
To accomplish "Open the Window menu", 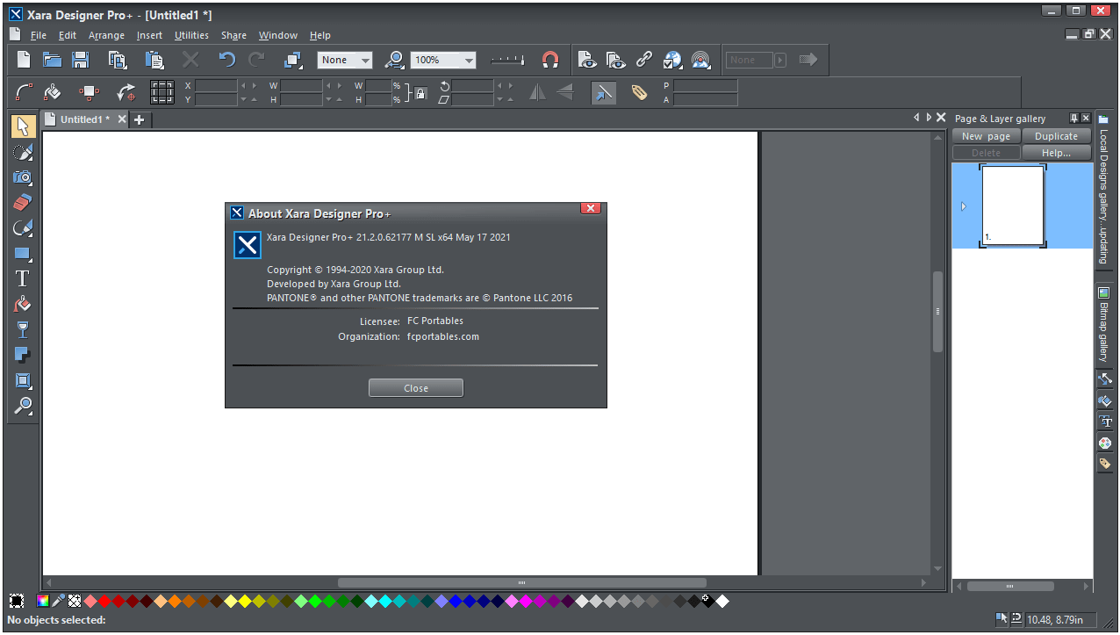I will [278, 35].
